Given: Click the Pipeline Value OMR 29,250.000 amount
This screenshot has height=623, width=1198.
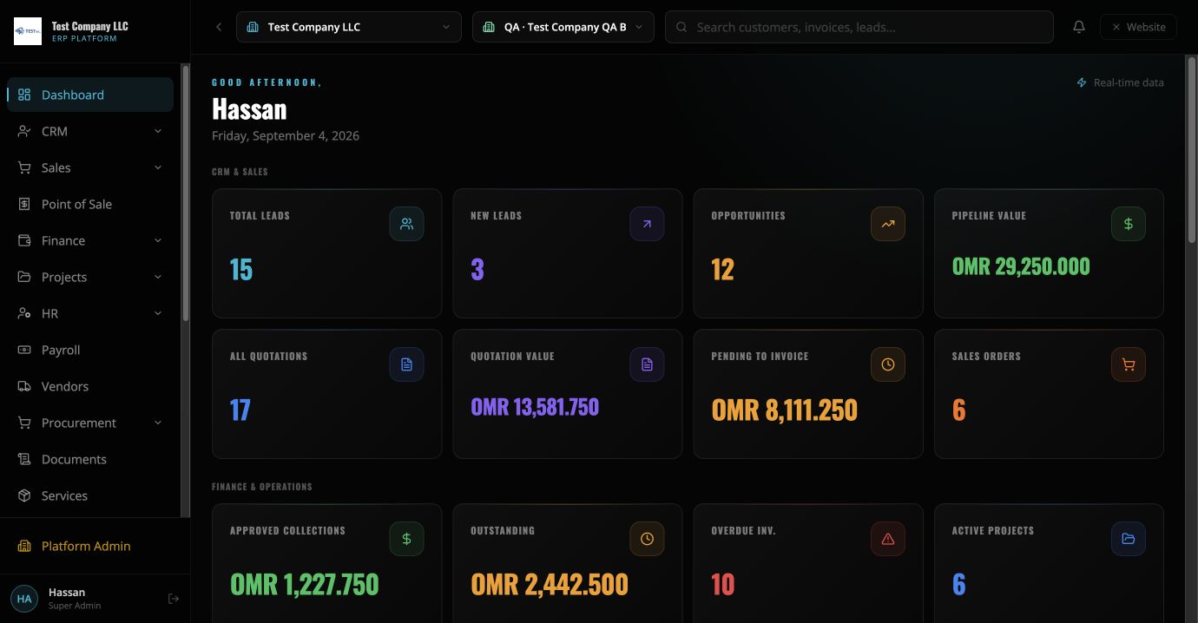Looking at the screenshot, I should click(1021, 266).
